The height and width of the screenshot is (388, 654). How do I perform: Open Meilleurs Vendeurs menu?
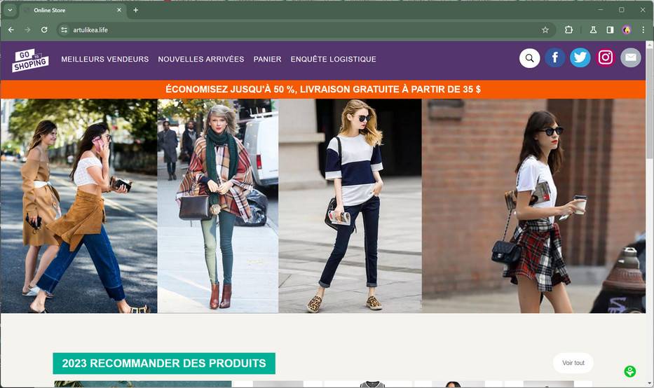[x=105, y=59]
